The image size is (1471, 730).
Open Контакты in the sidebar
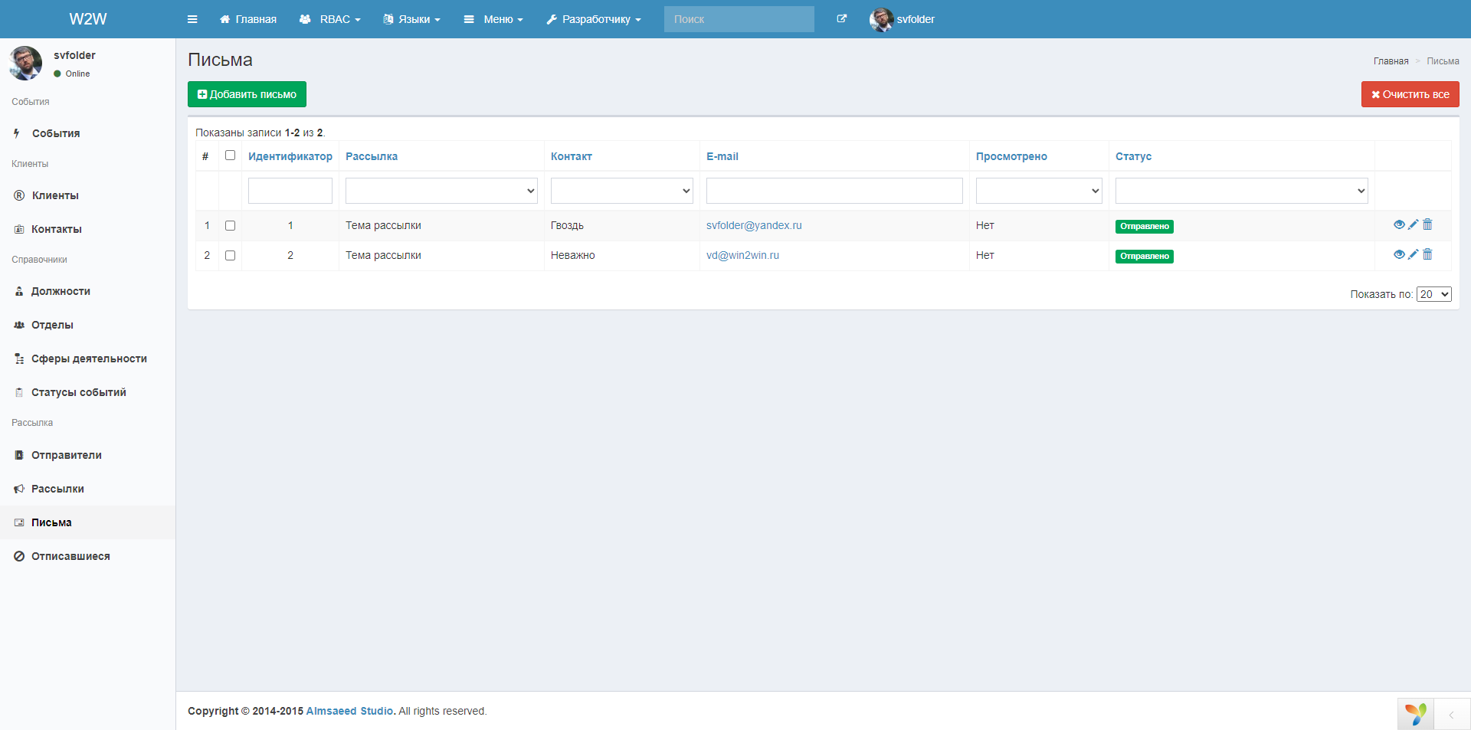point(87,229)
